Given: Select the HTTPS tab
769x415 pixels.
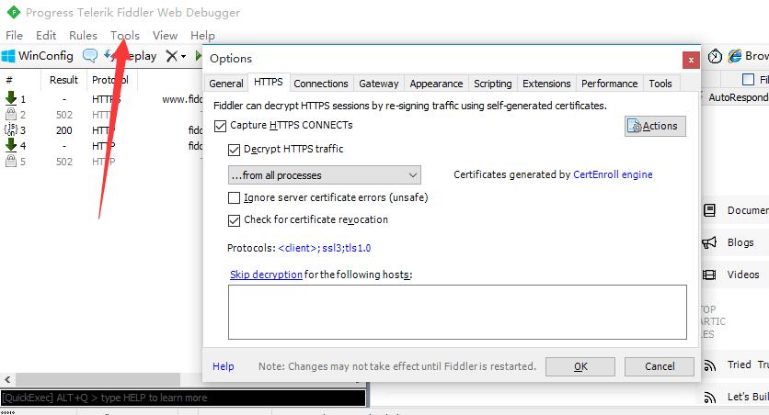Looking at the screenshot, I should 269,82.
